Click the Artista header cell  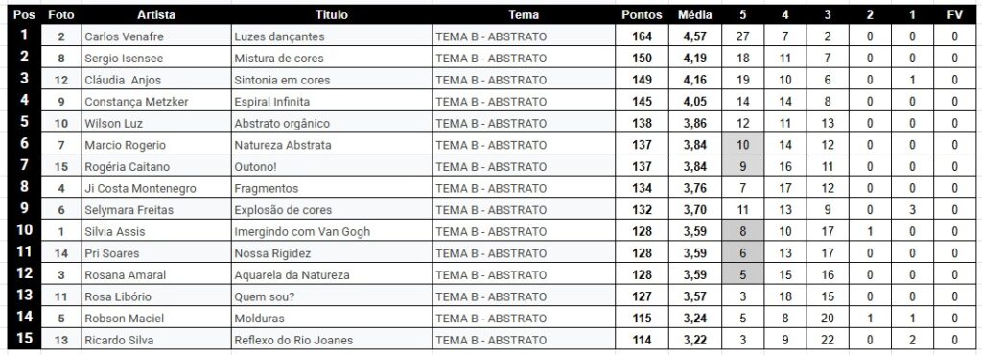[156, 15]
